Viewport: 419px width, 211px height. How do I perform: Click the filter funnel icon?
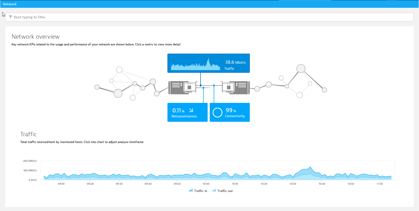pyautogui.click(x=11, y=17)
